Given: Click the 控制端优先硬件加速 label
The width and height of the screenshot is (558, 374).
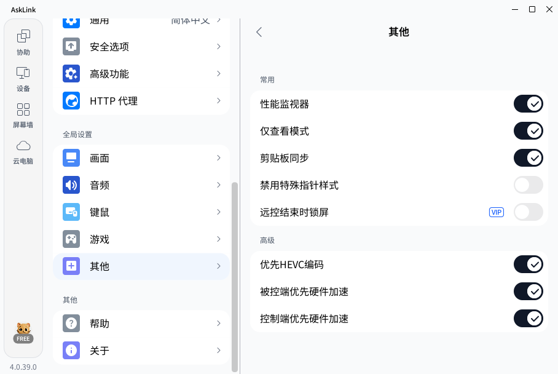Looking at the screenshot, I should [304, 319].
